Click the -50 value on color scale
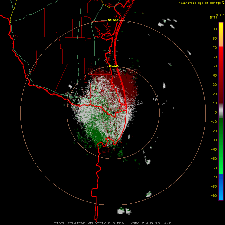 coord(214,159)
